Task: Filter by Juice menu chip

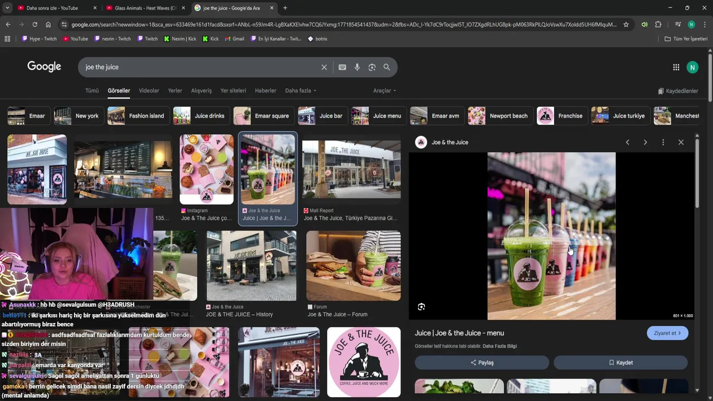Action: [379, 116]
